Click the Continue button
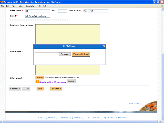This screenshot has width=164, height=123. [x=56, y=88]
